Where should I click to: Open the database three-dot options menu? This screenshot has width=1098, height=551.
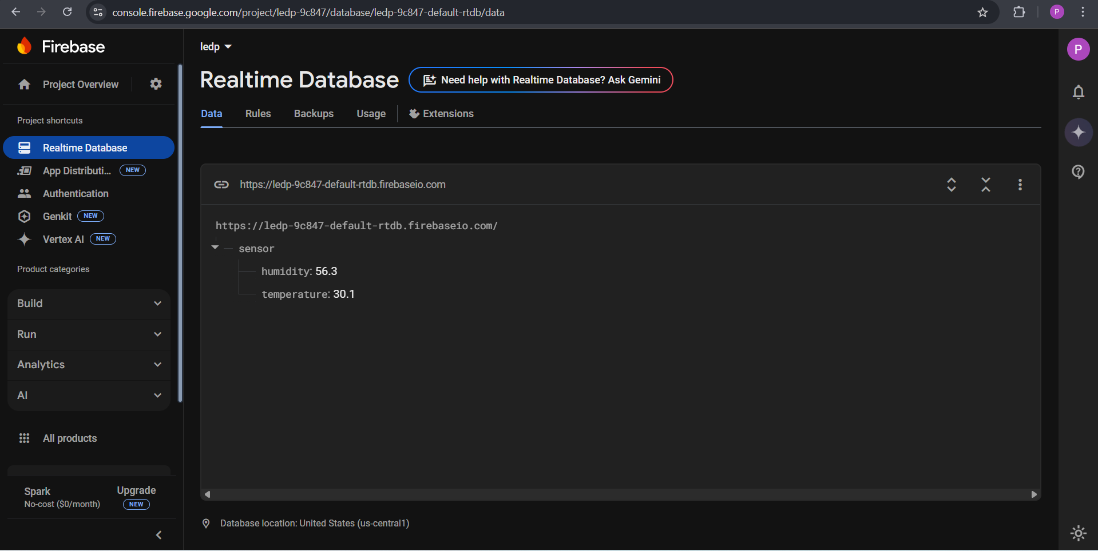[1020, 185]
